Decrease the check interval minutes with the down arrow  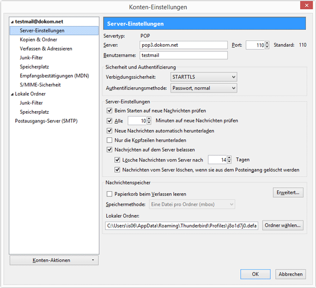point(149,122)
